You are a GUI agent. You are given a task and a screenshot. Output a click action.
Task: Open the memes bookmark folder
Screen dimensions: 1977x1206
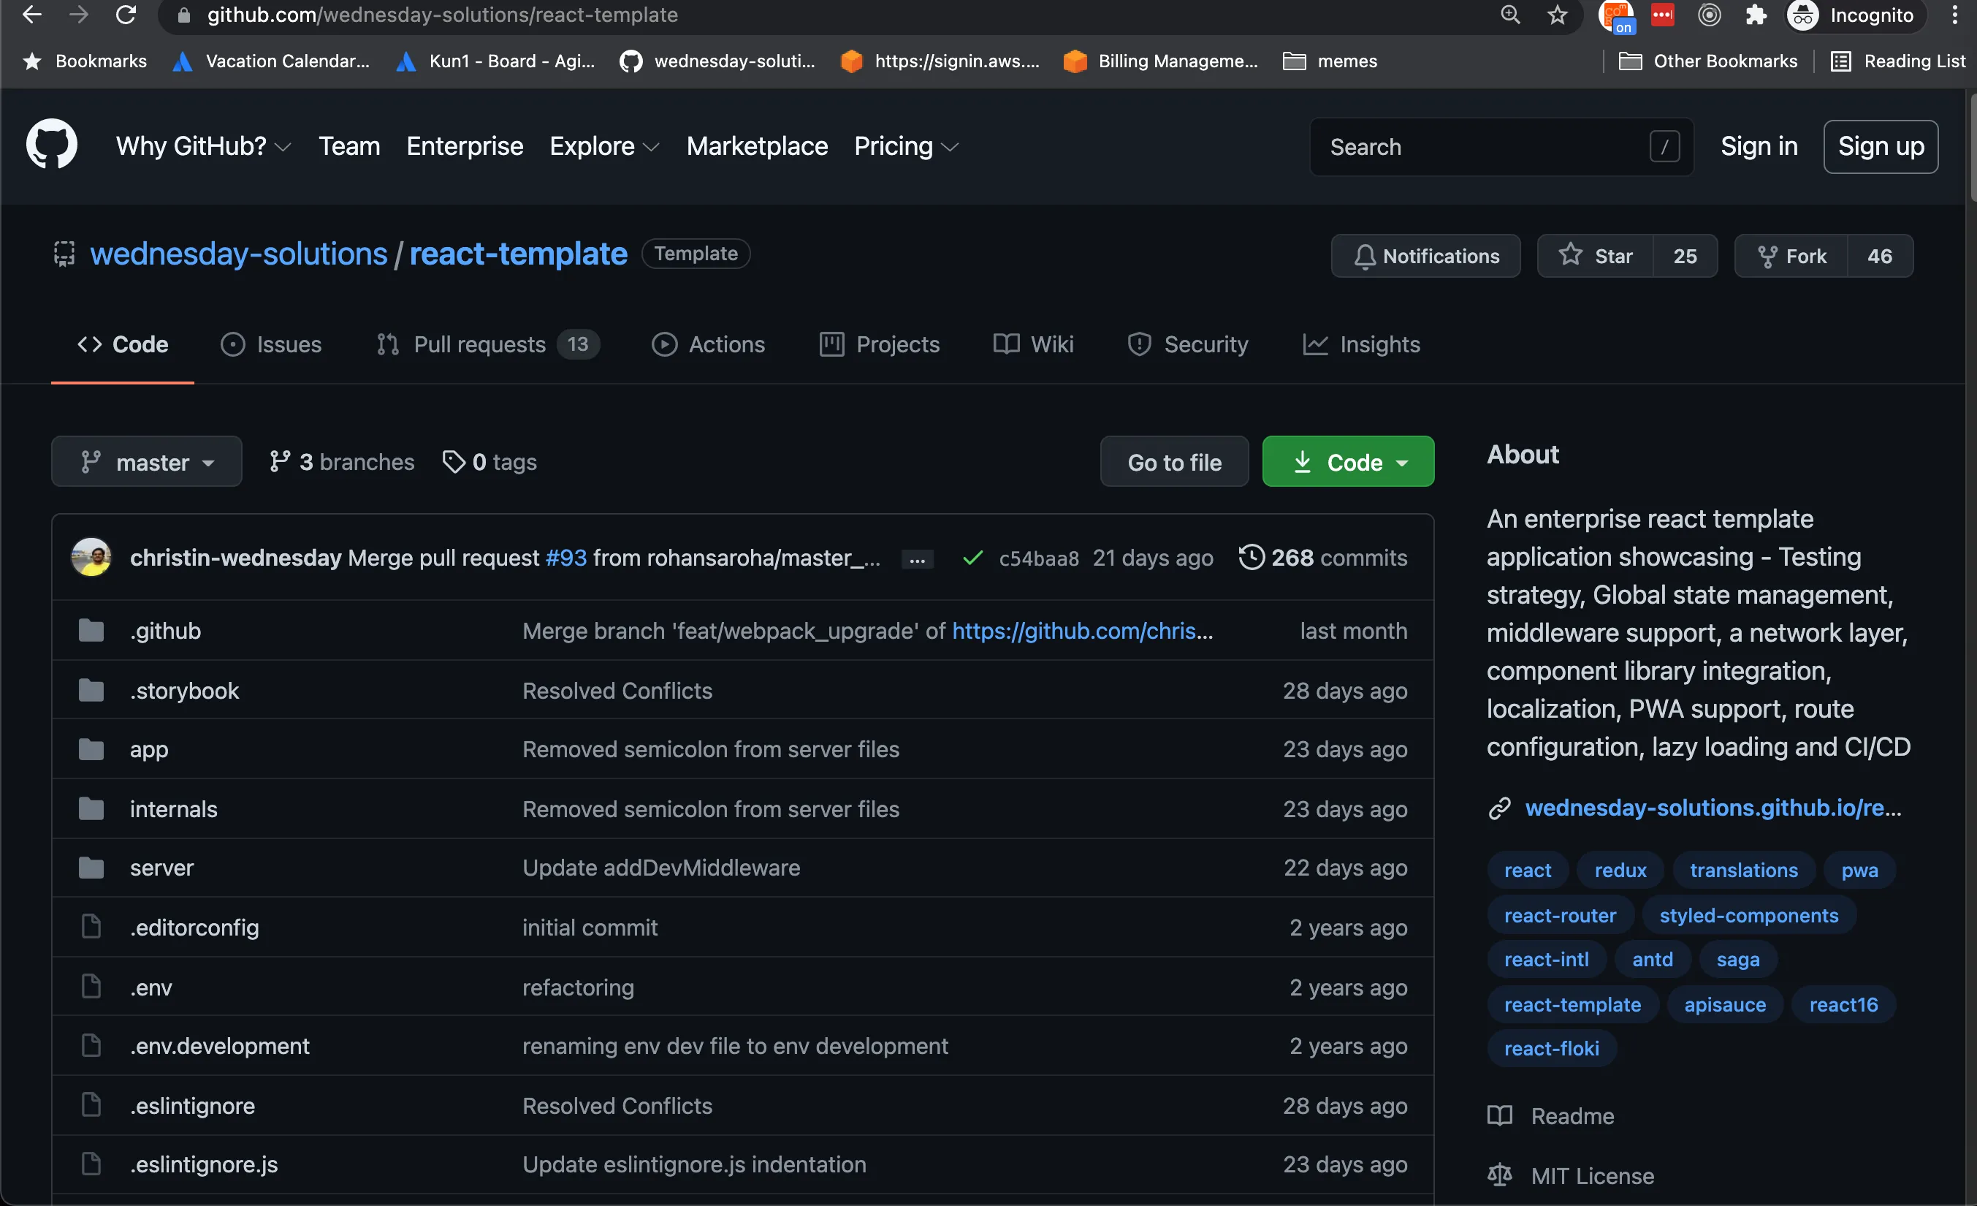coord(1330,61)
